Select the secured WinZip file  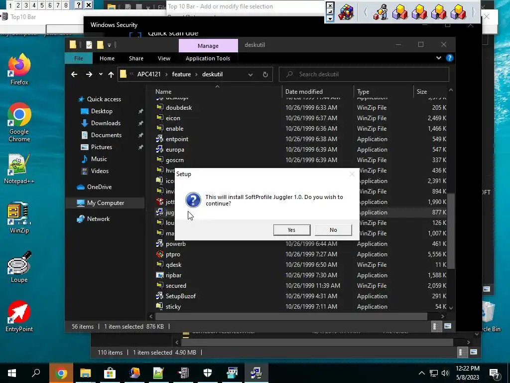176,286
